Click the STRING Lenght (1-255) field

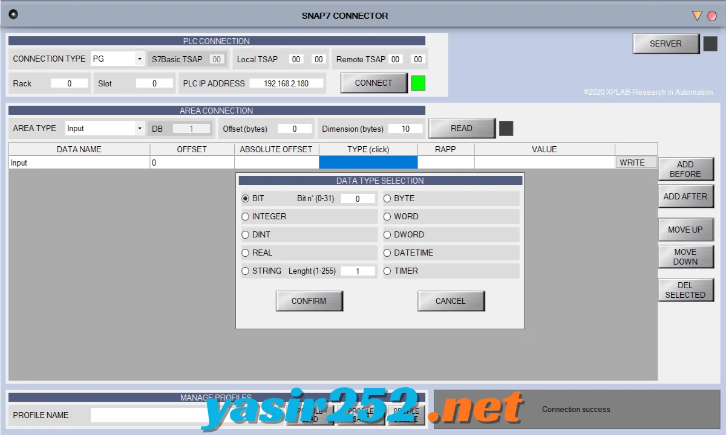pyautogui.click(x=358, y=271)
